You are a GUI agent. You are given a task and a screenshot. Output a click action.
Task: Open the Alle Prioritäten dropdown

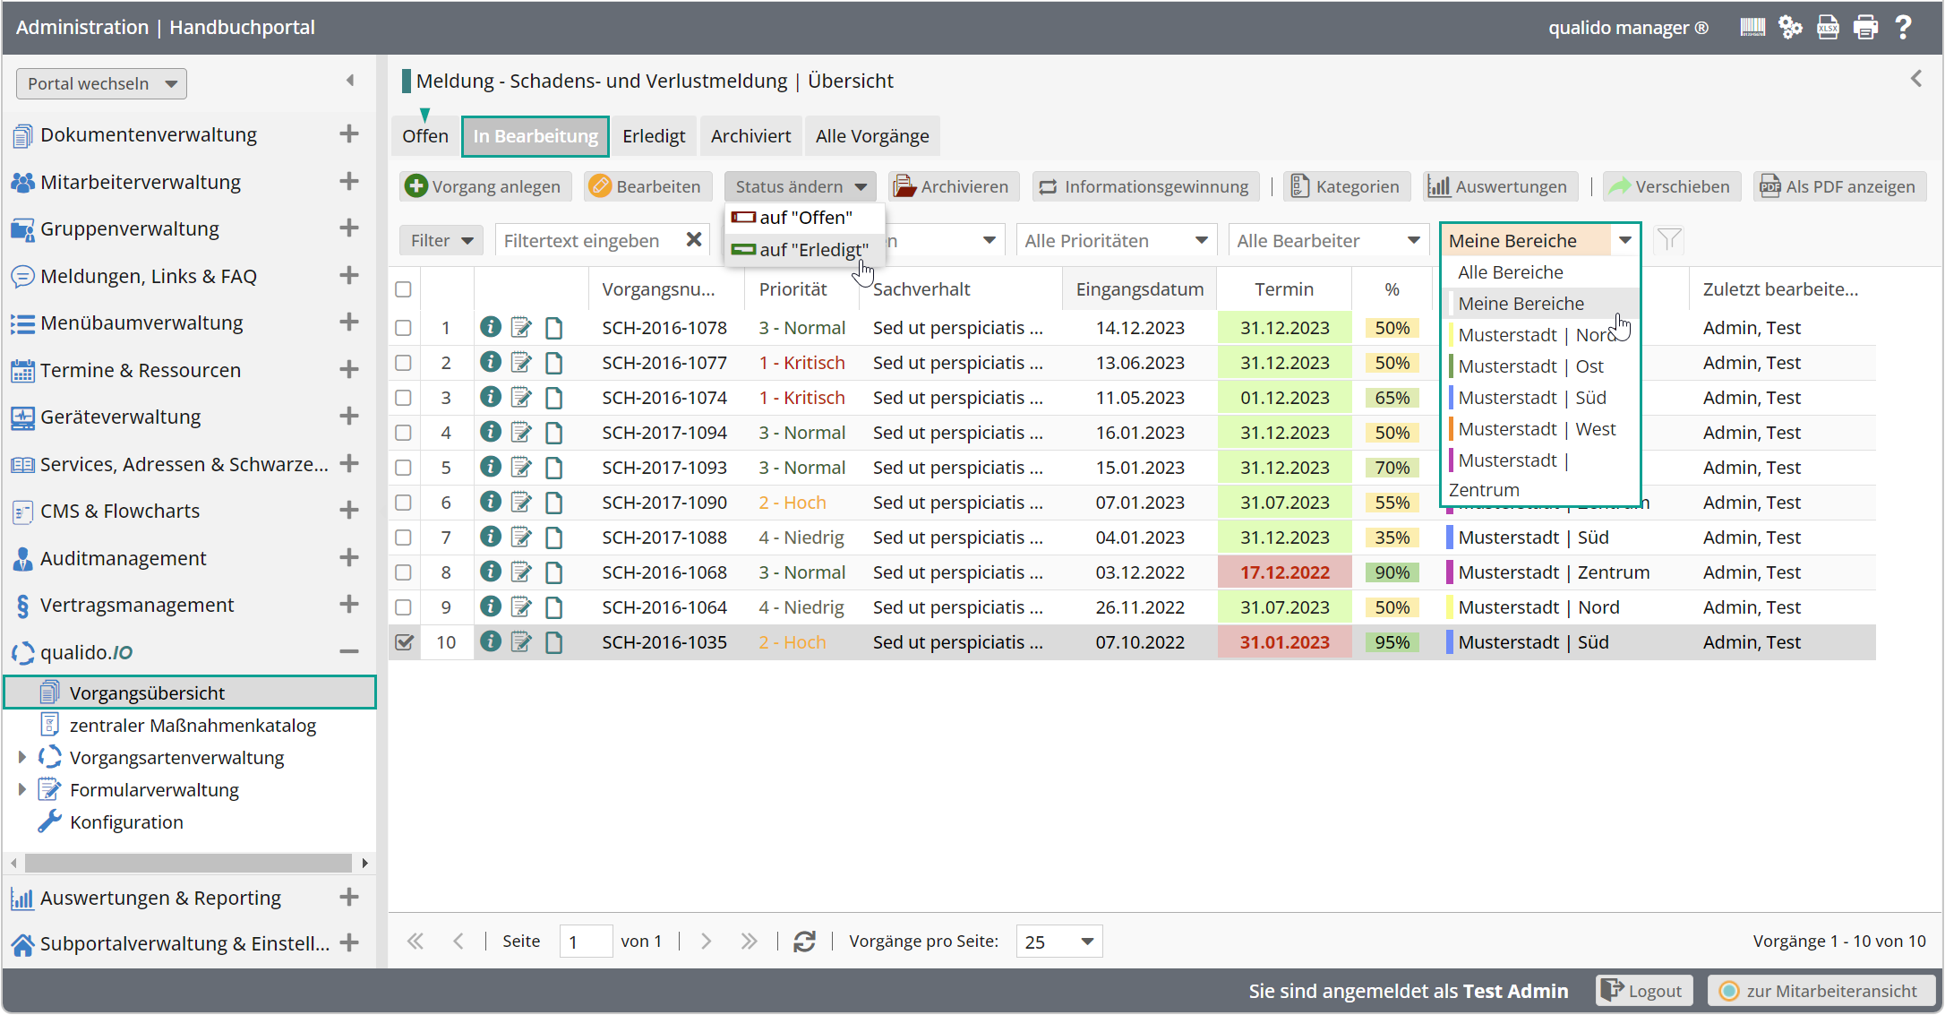pyautogui.click(x=1116, y=240)
